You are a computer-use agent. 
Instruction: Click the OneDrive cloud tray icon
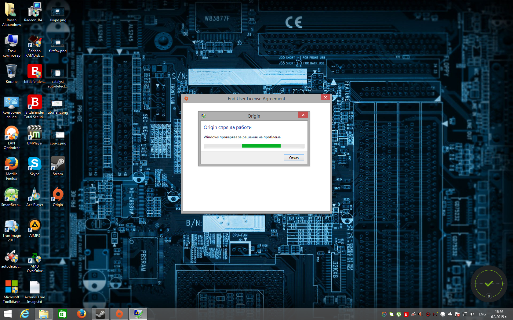click(x=450, y=314)
